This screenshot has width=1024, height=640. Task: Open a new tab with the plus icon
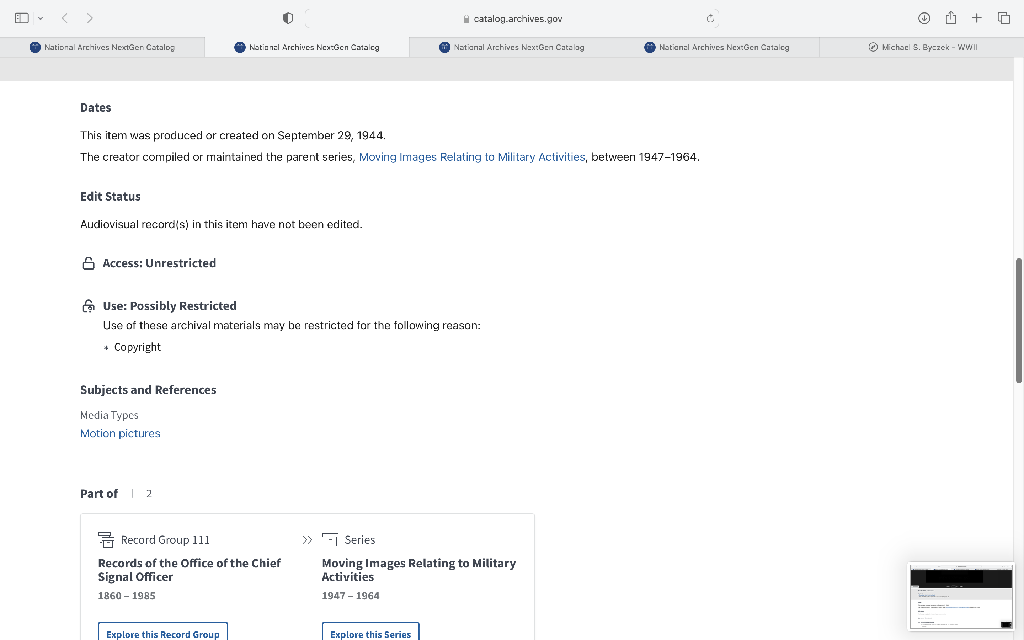click(977, 18)
